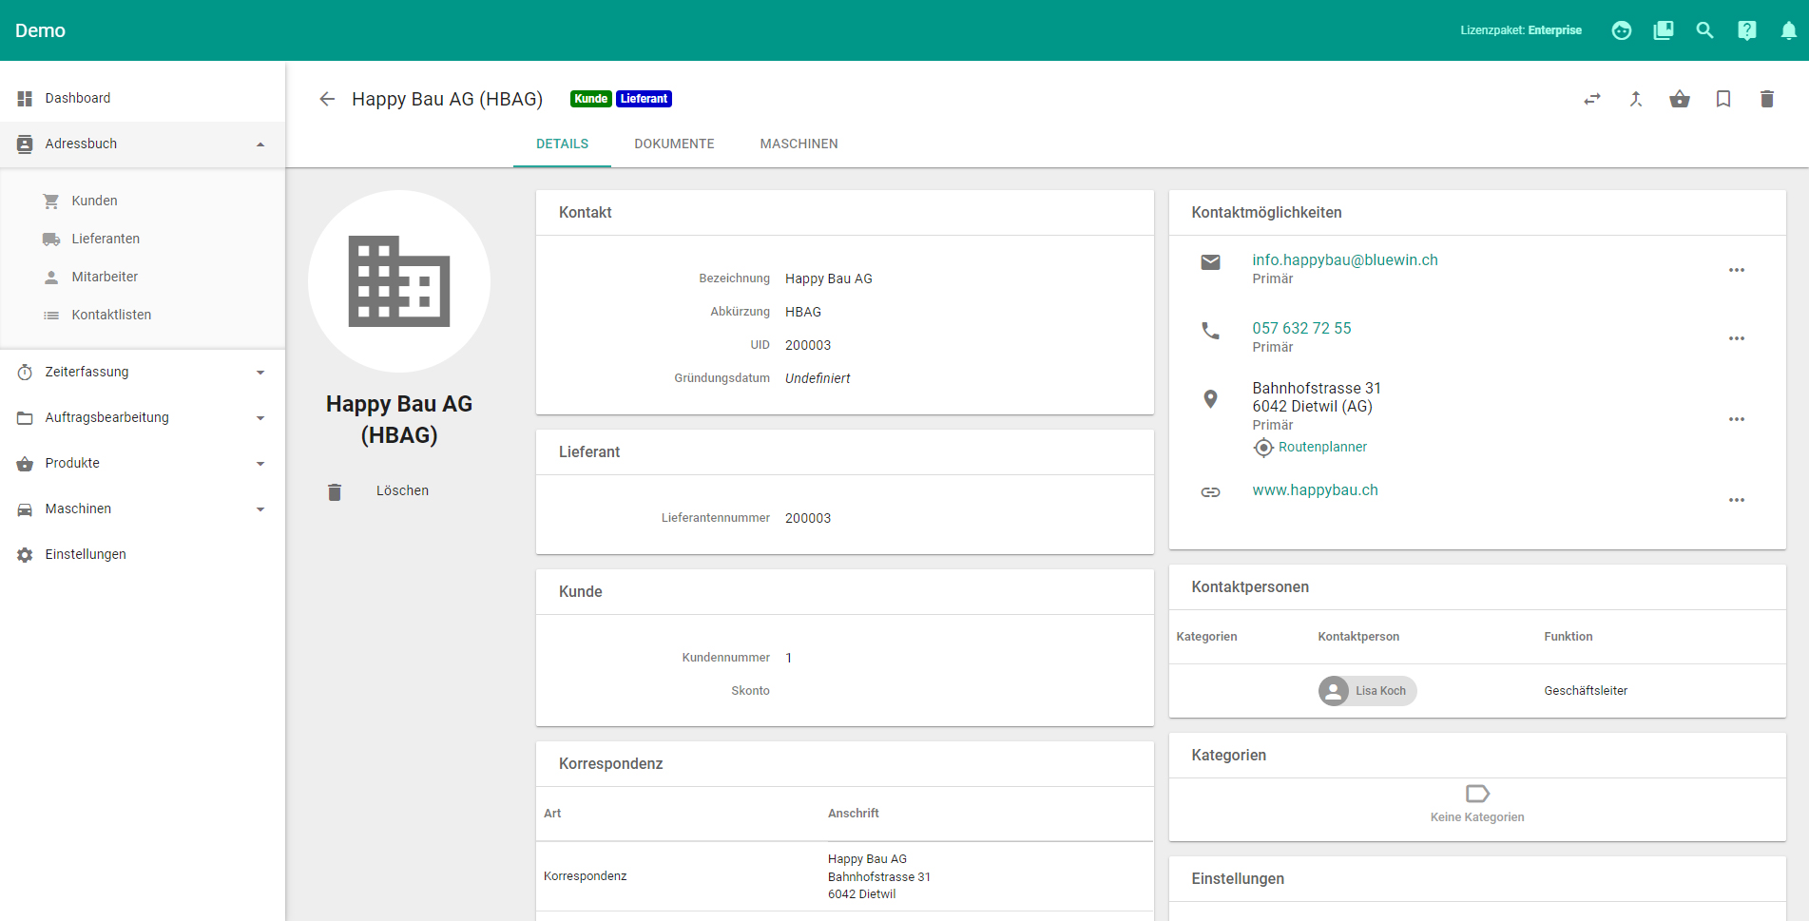Click the Löschen button below the company name
The height and width of the screenshot is (921, 1809).
coord(401,491)
